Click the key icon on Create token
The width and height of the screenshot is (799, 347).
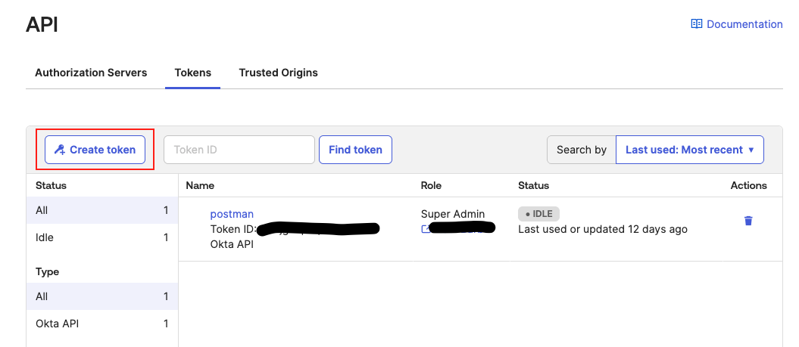[60, 150]
